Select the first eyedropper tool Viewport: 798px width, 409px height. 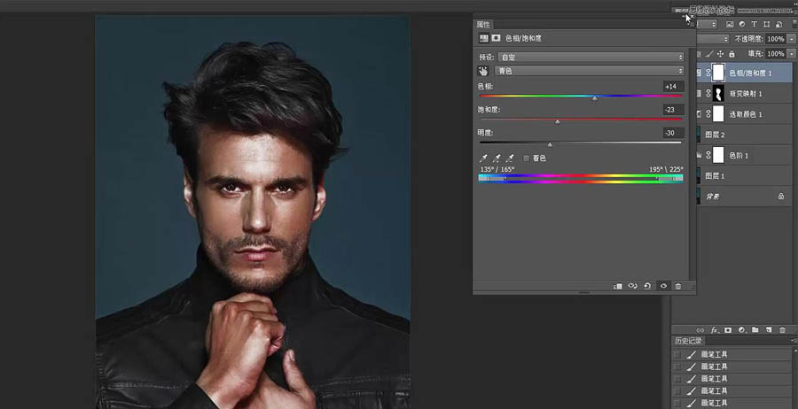tap(483, 158)
